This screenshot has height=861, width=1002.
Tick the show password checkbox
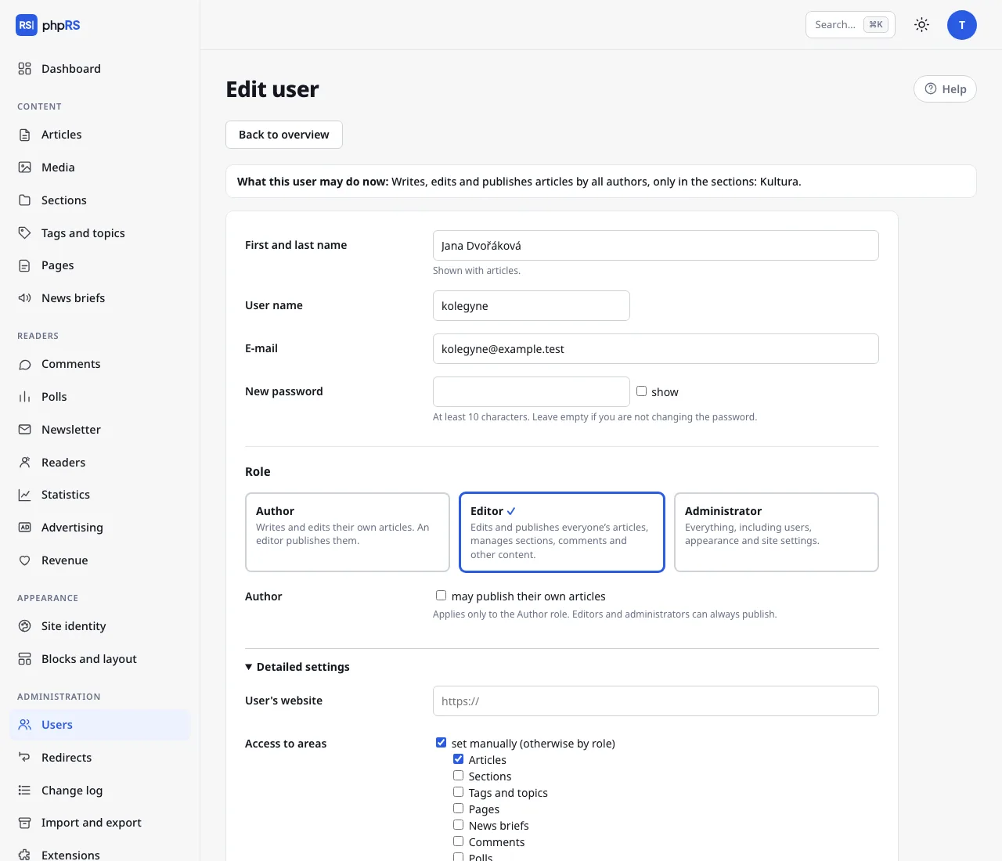642,391
